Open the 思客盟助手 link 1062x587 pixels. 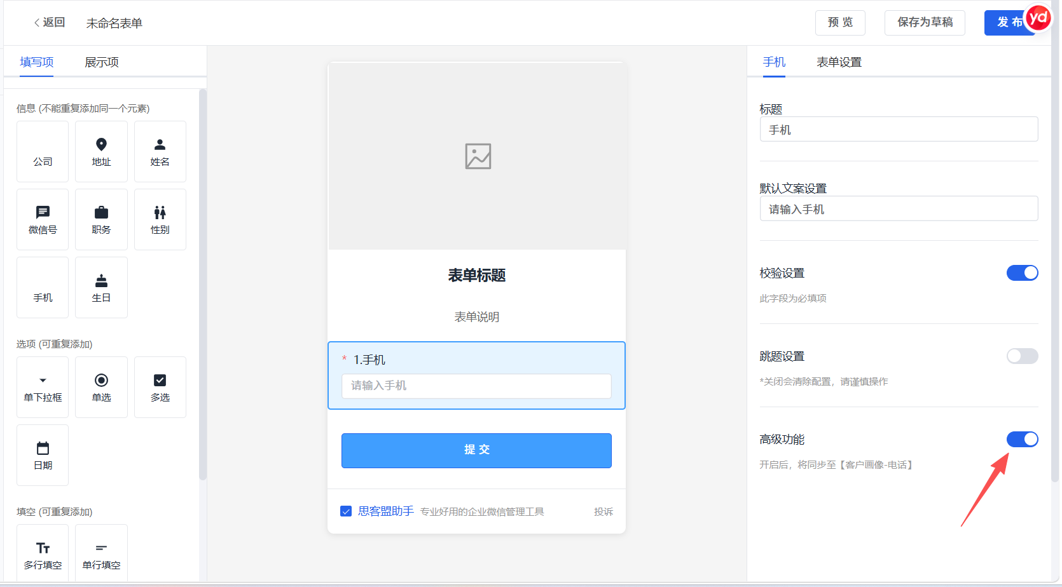385,511
